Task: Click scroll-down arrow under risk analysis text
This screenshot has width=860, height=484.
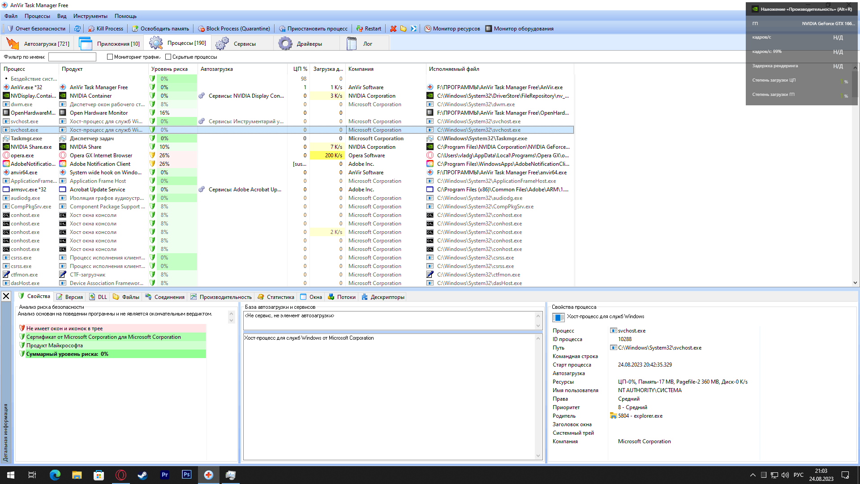Action: pos(231,320)
